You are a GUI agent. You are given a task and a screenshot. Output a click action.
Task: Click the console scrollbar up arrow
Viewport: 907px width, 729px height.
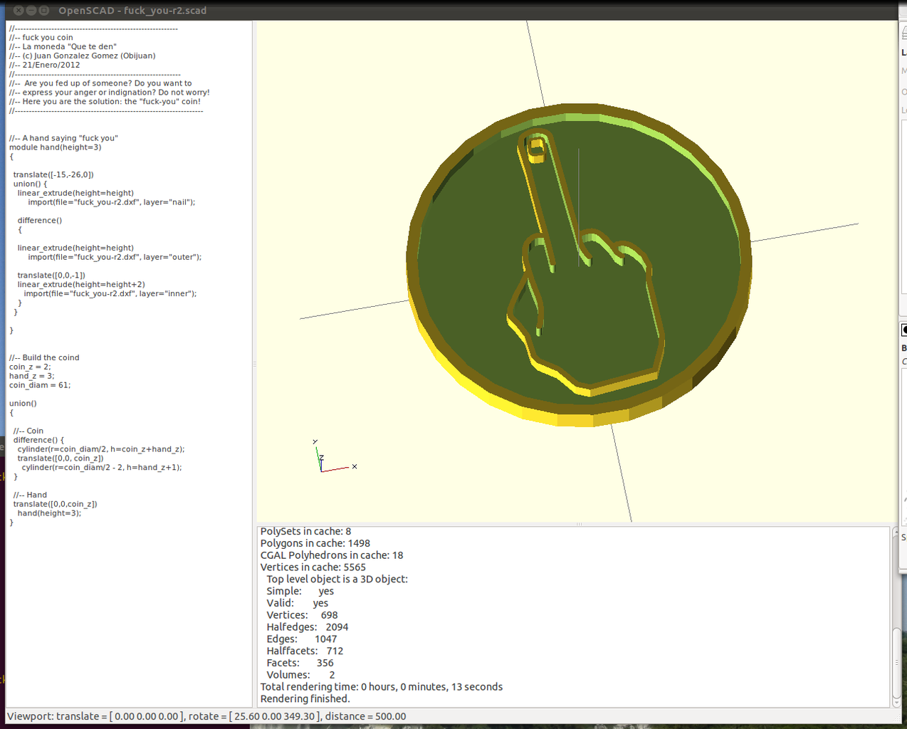pyautogui.click(x=896, y=533)
